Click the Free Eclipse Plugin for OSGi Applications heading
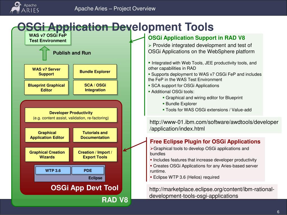This screenshot has width=287, height=215. point(205,141)
